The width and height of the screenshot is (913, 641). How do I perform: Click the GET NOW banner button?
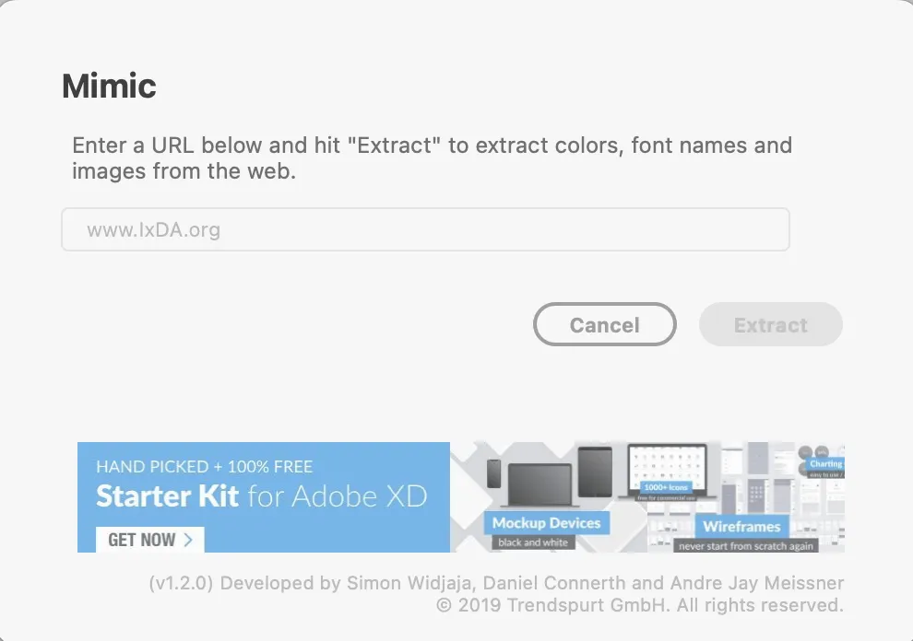pyautogui.click(x=149, y=539)
